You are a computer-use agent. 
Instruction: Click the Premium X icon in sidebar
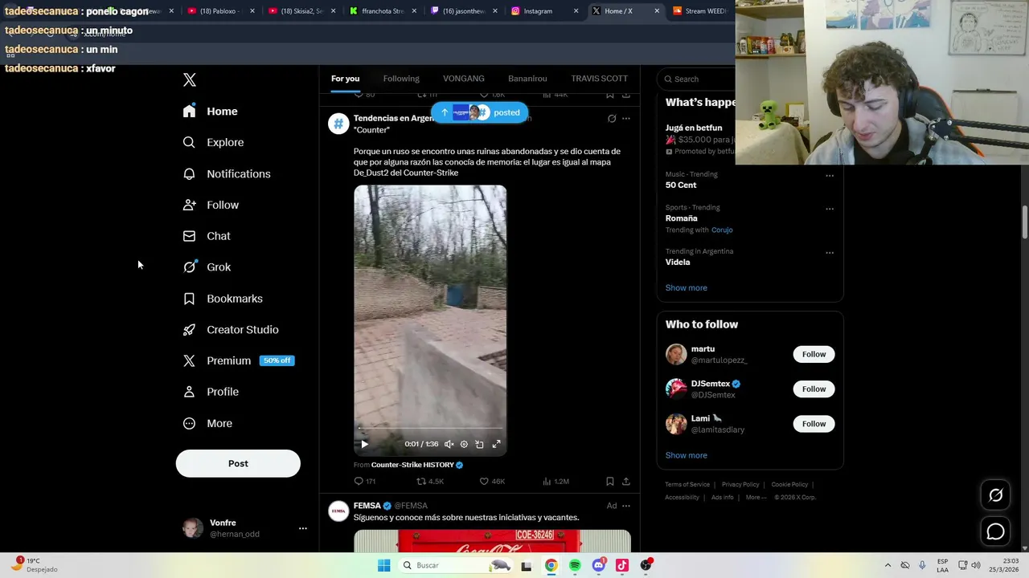(189, 360)
